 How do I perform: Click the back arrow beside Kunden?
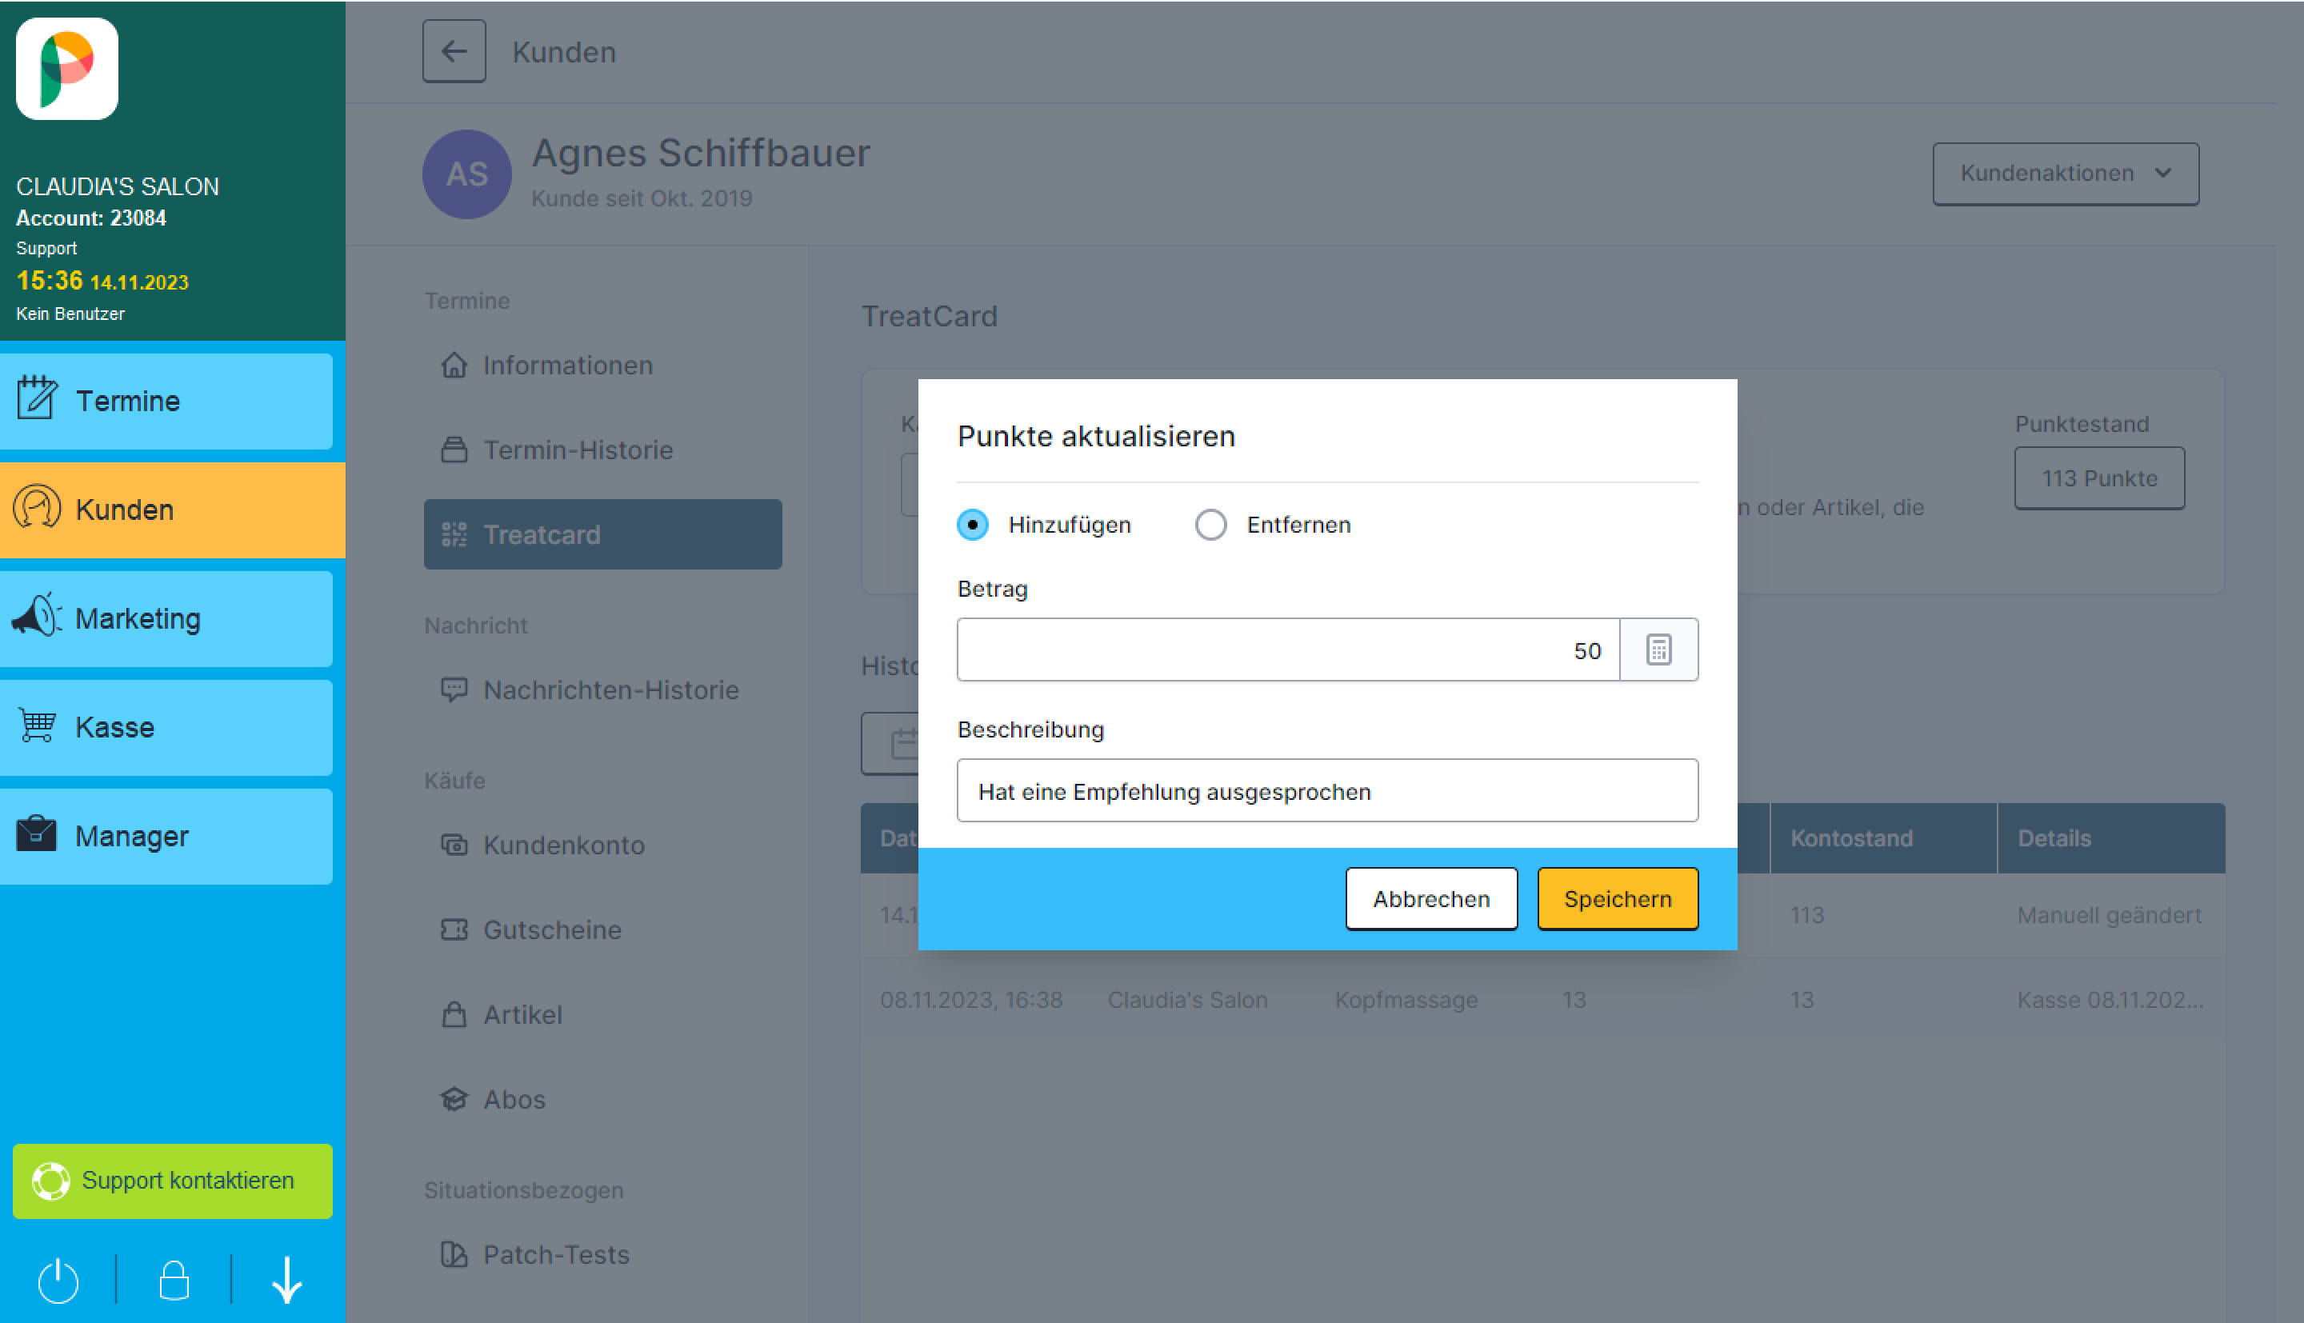454,52
